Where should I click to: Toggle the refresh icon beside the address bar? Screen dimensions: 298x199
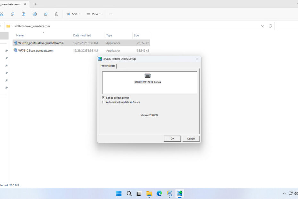[270, 26]
